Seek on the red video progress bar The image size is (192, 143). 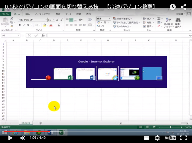27,132
